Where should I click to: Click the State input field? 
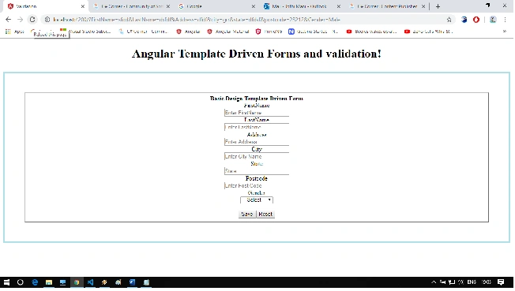point(257,170)
